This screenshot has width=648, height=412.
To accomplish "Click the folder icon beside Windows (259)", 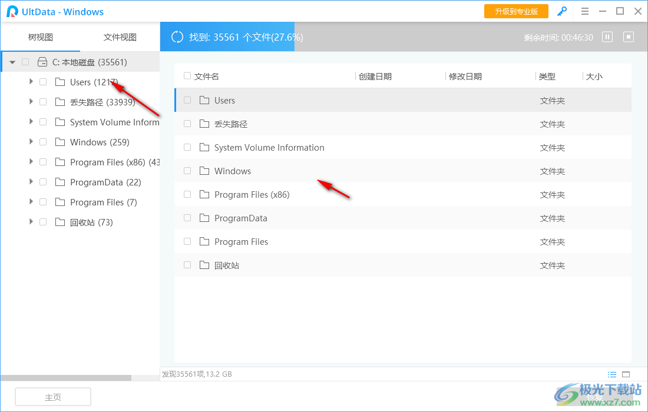I will coord(60,142).
